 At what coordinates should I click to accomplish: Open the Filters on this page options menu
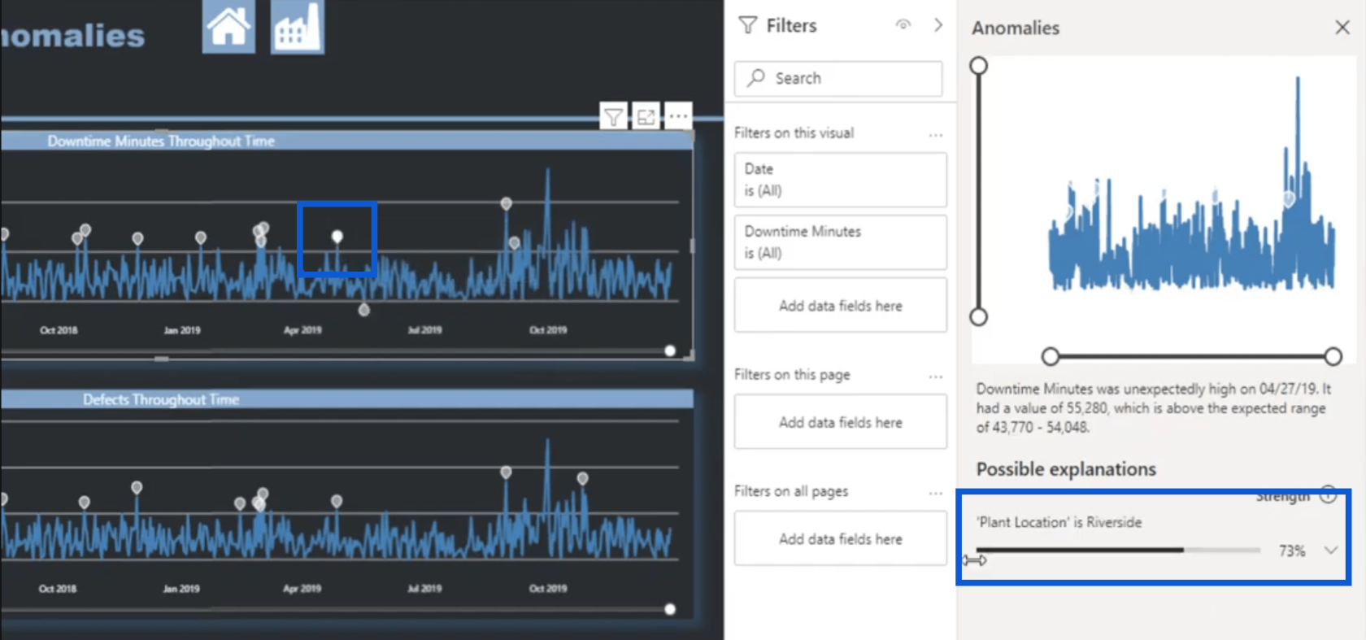936,377
